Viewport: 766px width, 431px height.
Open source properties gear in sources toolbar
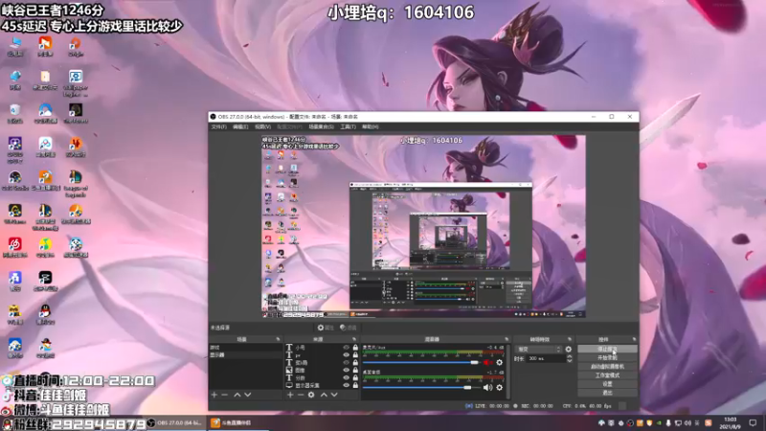pyautogui.click(x=311, y=395)
